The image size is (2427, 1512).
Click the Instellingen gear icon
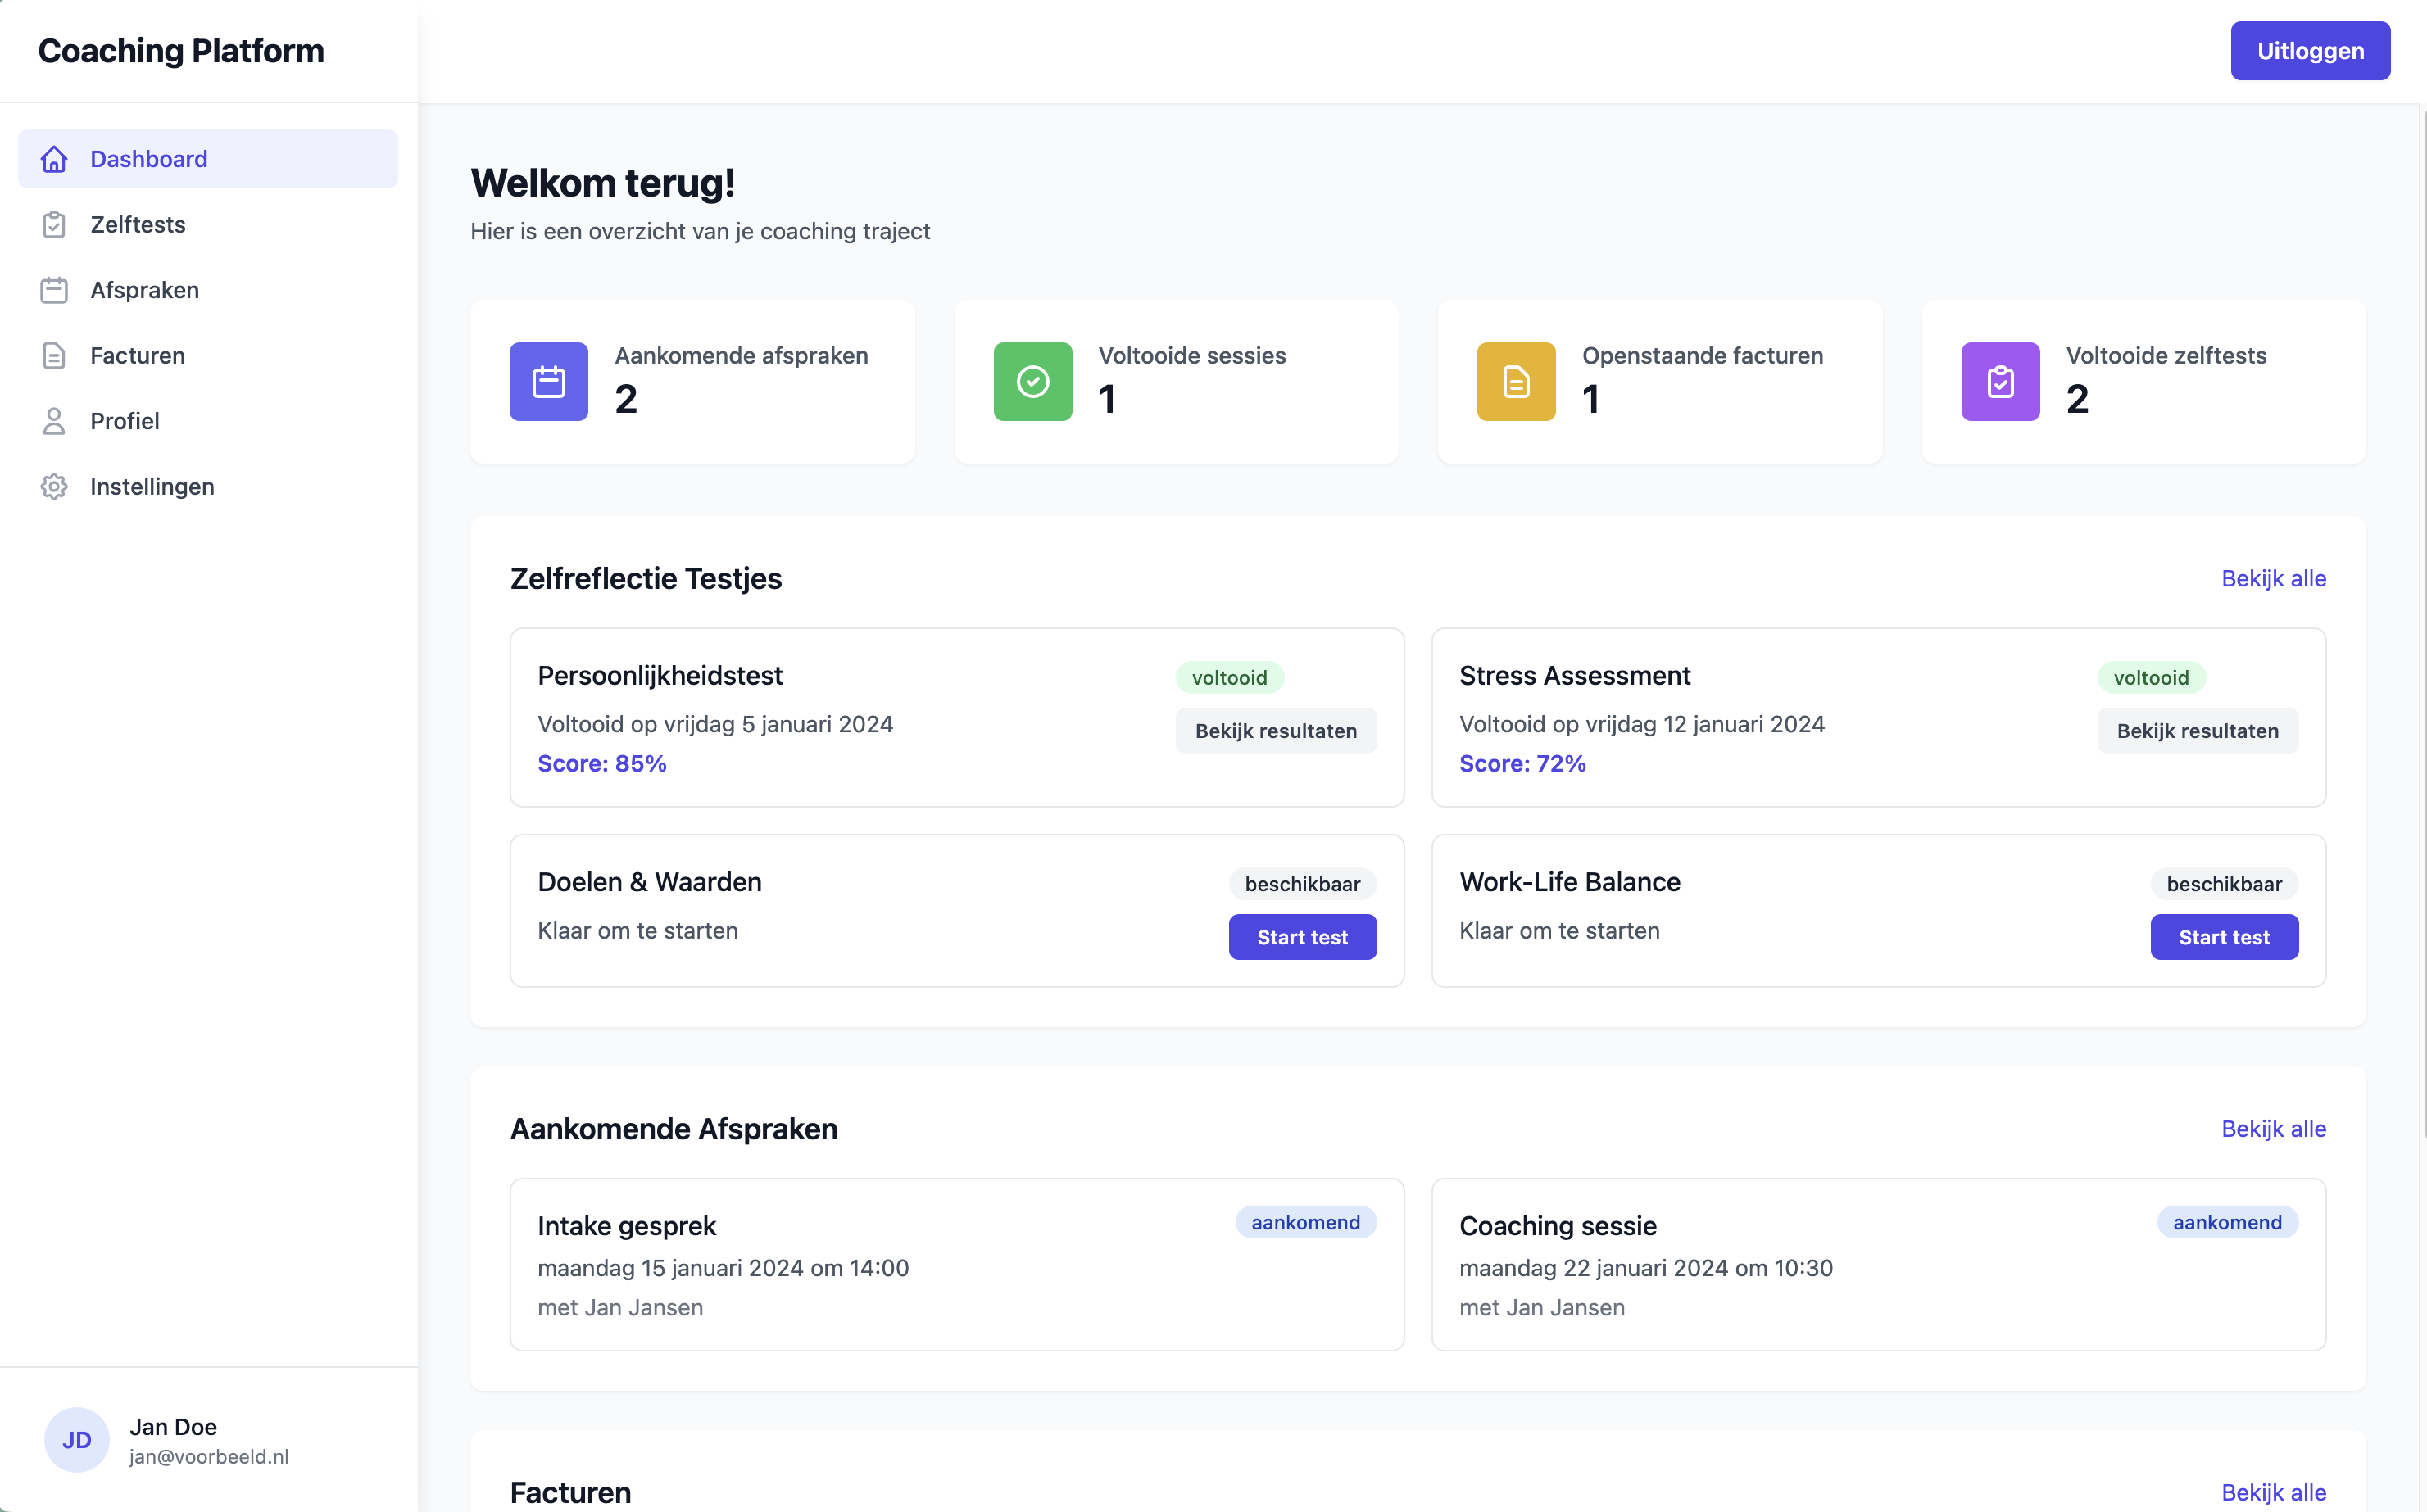(54, 487)
